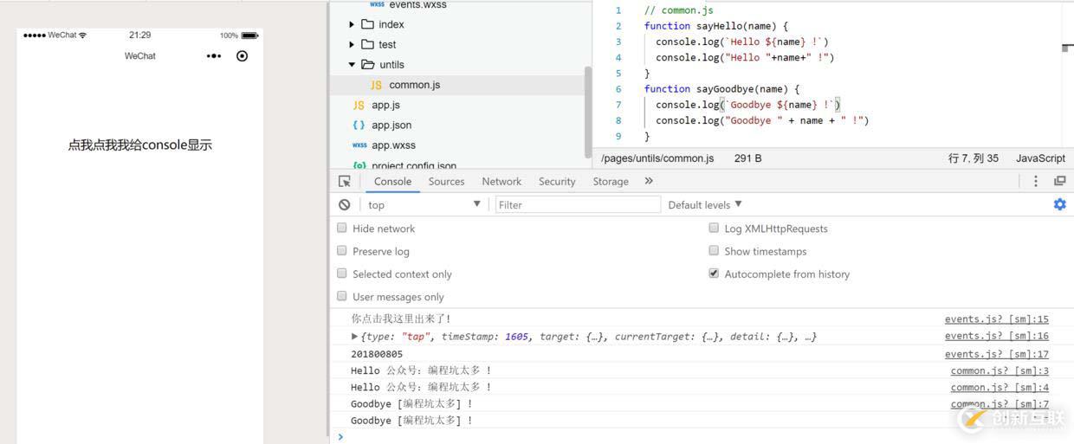Uncheck Autocomplete from history

(714, 273)
